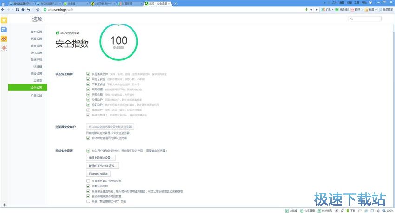Enable 阅读模式 reading mode in the toolbar
The height and width of the screenshot is (213, 395).
[342, 10]
